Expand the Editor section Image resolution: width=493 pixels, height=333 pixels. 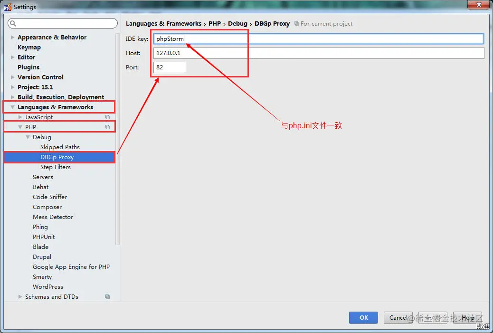[12, 57]
